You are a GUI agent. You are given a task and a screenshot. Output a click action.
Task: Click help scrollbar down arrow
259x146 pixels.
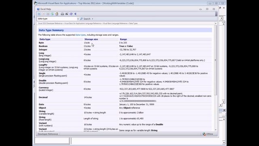coord(216,130)
